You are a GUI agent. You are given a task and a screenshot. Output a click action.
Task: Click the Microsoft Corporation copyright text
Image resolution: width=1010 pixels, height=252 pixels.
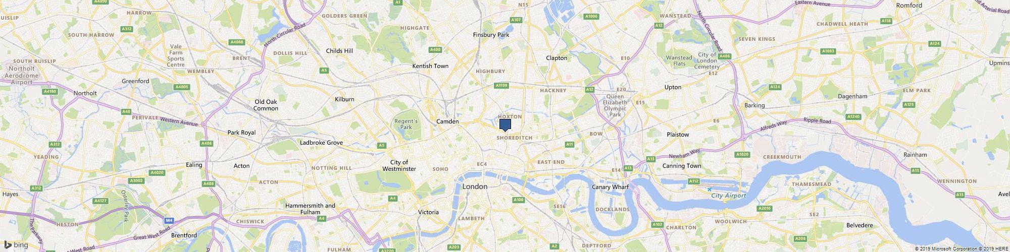943,248
